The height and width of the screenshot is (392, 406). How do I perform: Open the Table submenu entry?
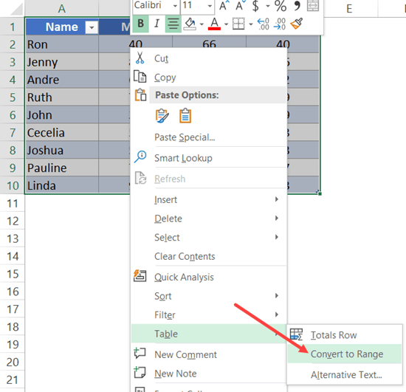(x=209, y=334)
